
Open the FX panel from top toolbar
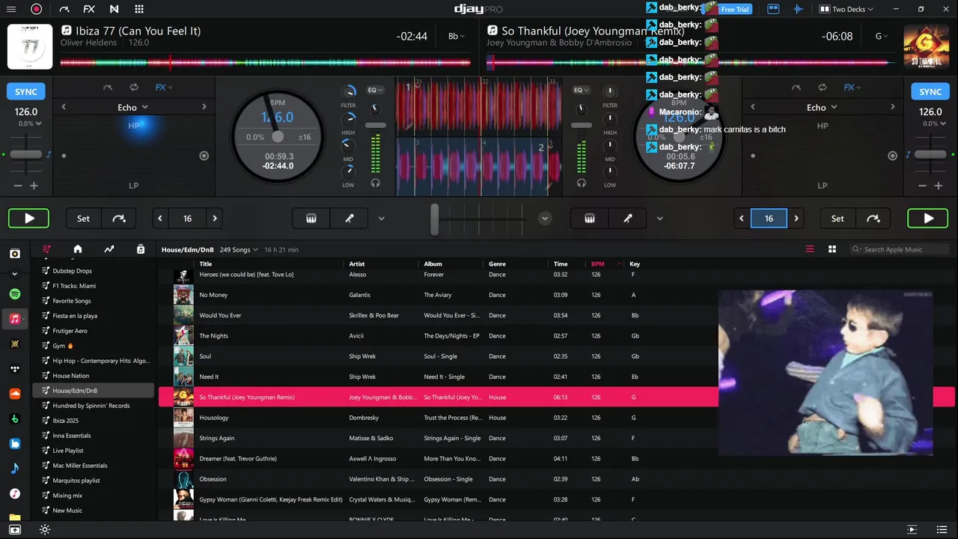point(89,9)
